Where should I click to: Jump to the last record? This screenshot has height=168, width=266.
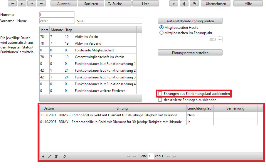tap(41, 4)
